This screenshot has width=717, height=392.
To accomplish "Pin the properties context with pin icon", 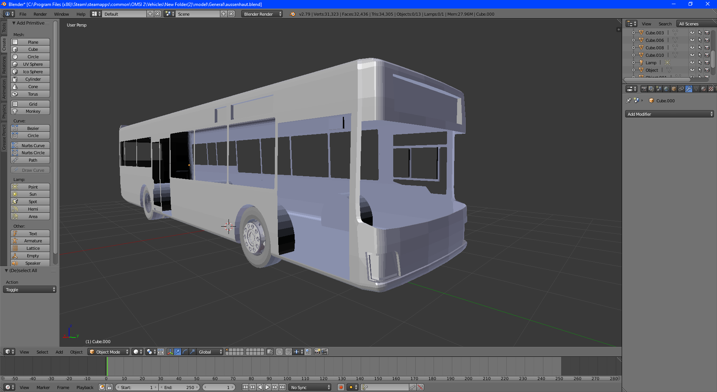I will click(x=628, y=100).
